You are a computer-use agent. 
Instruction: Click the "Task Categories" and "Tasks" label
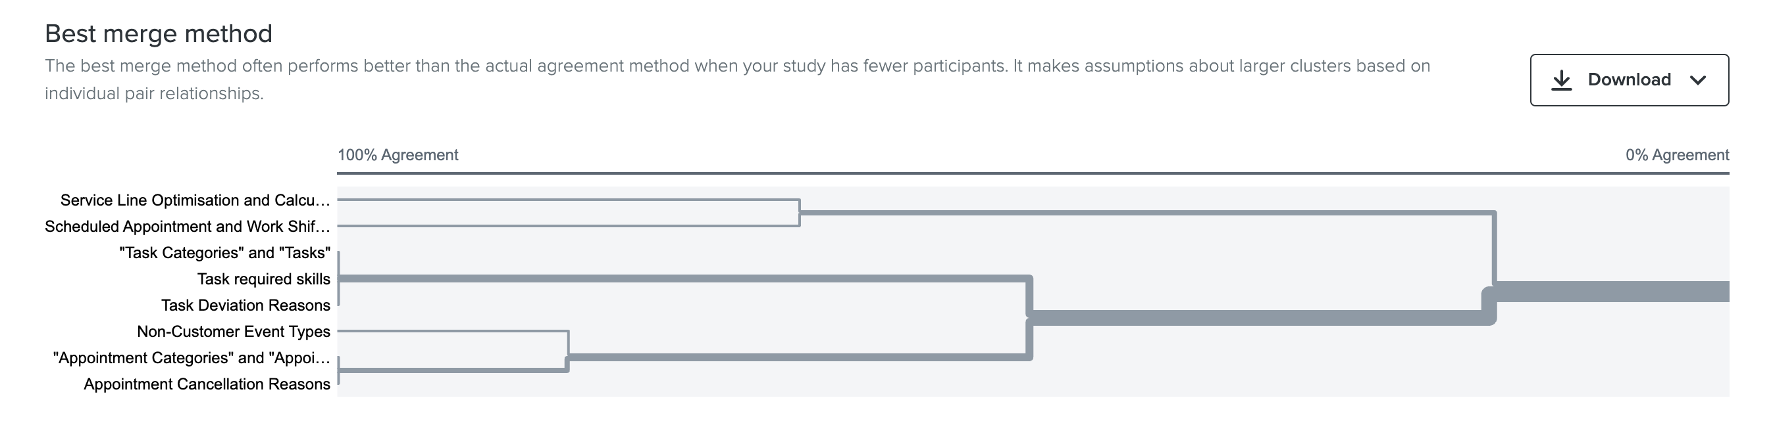click(224, 252)
